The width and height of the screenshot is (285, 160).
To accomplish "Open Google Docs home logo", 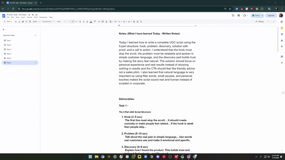I will (4, 16).
